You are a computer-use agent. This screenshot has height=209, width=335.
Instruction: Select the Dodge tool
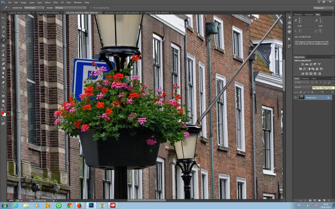pyautogui.click(x=3, y=77)
